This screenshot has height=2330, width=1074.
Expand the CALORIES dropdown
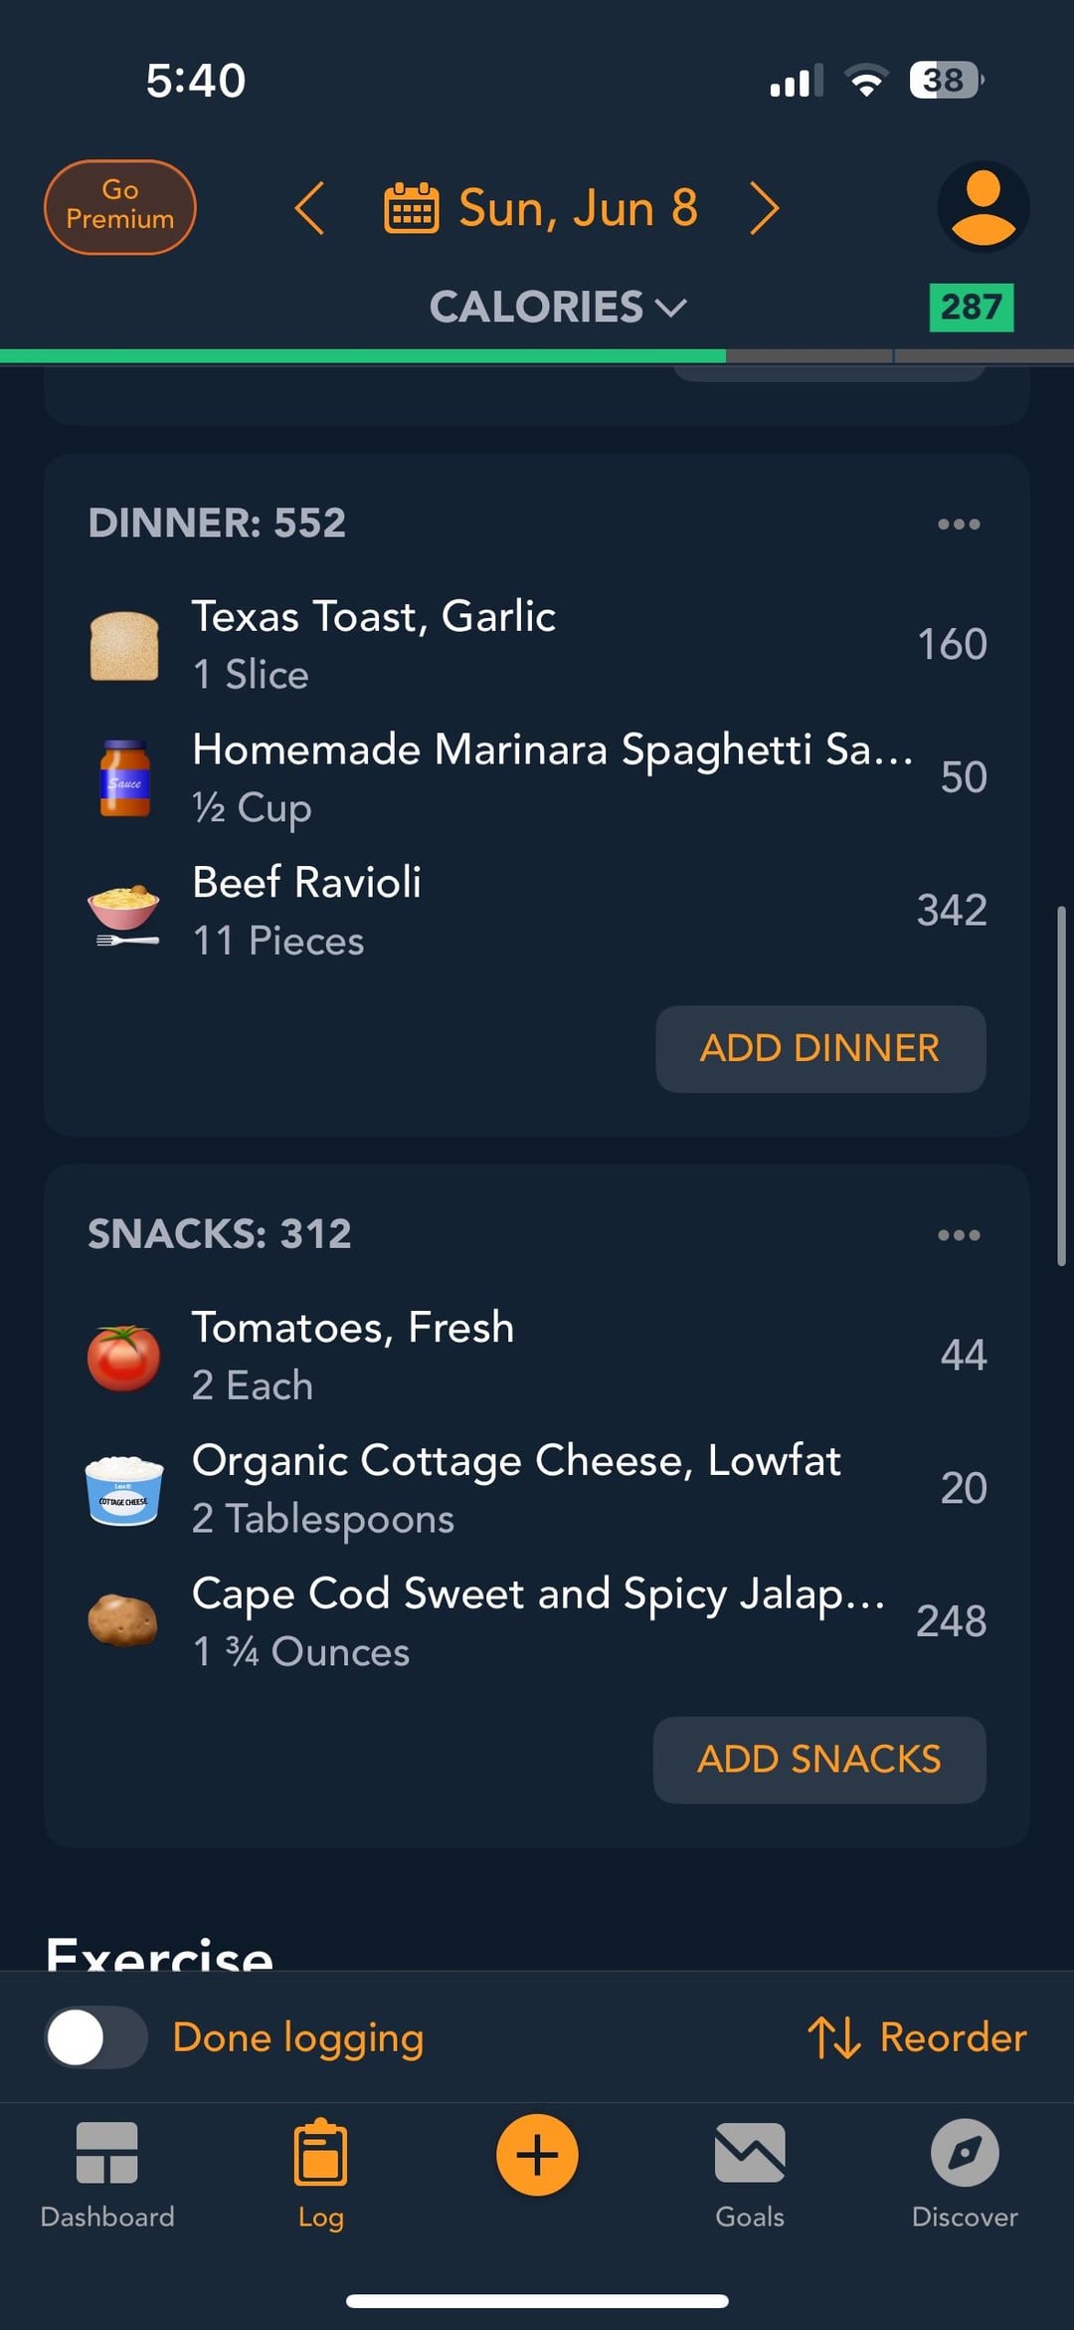click(557, 307)
